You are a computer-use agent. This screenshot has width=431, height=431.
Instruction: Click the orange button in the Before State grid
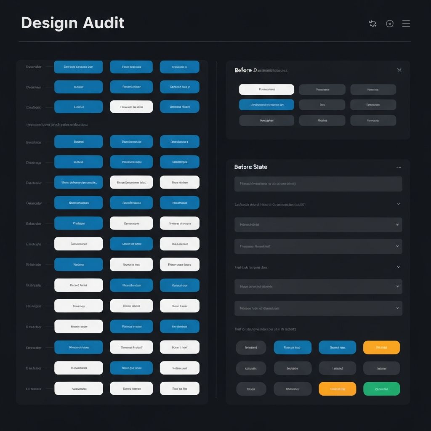381,347
